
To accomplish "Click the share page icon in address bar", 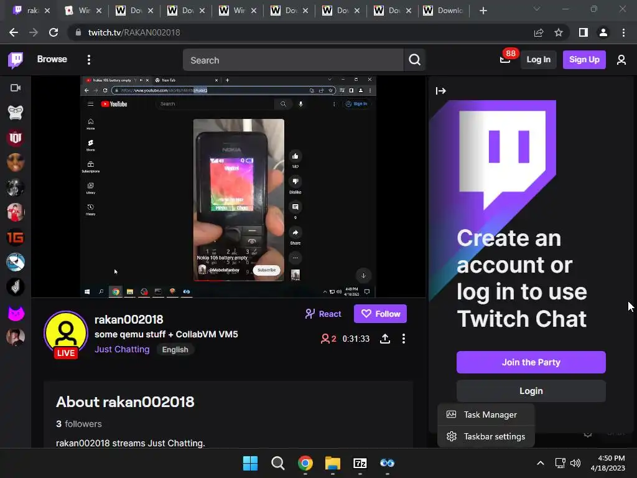I will [x=539, y=32].
